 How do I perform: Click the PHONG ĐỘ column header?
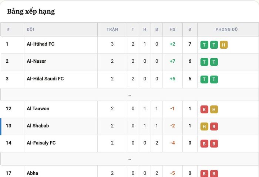[226, 29]
